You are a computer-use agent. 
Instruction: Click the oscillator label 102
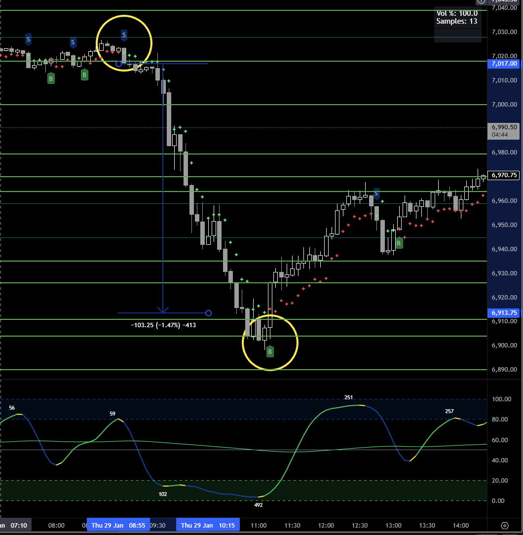(x=163, y=494)
